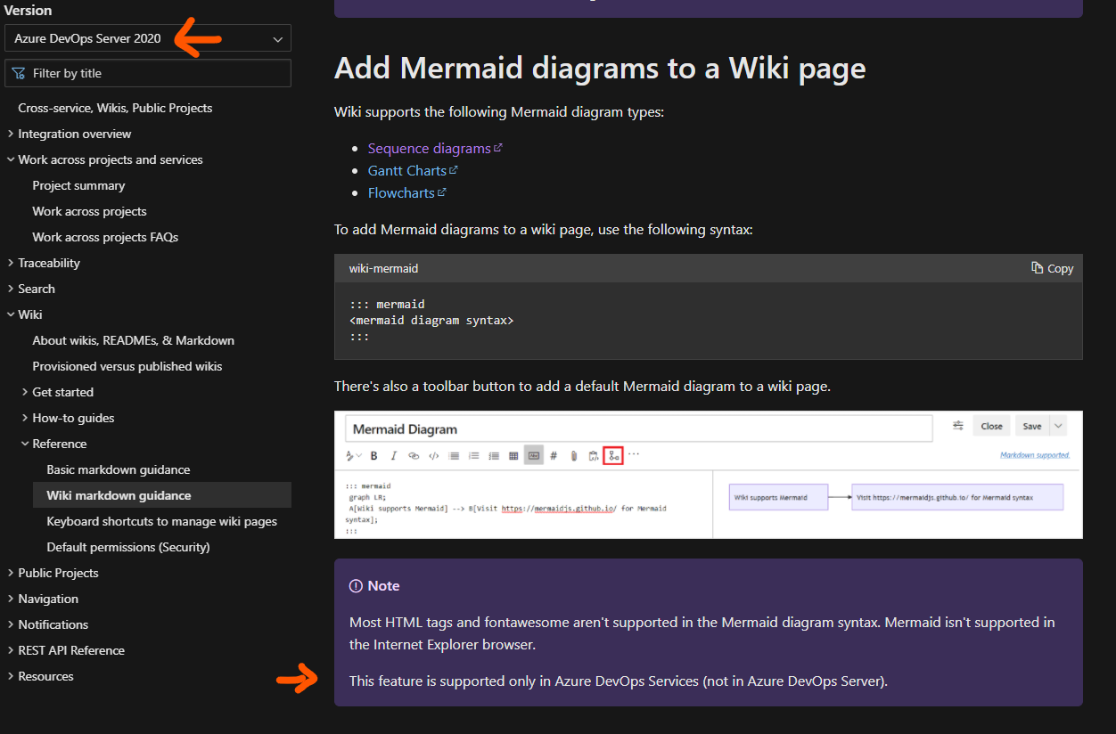Open the Project summary page
This screenshot has height=734, width=1116.
78,185
